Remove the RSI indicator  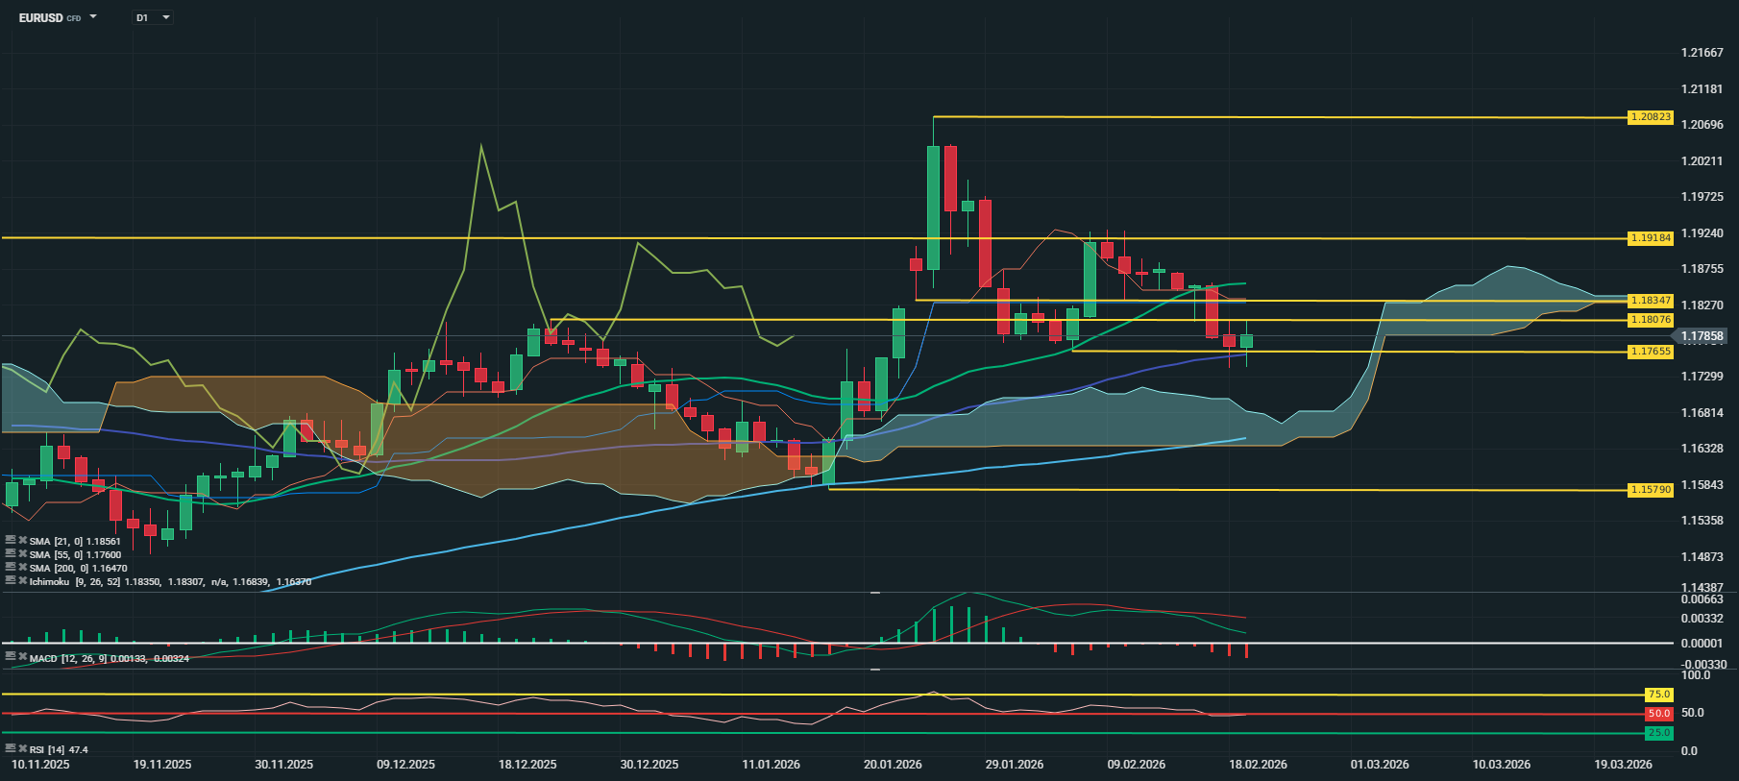click(22, 748)
